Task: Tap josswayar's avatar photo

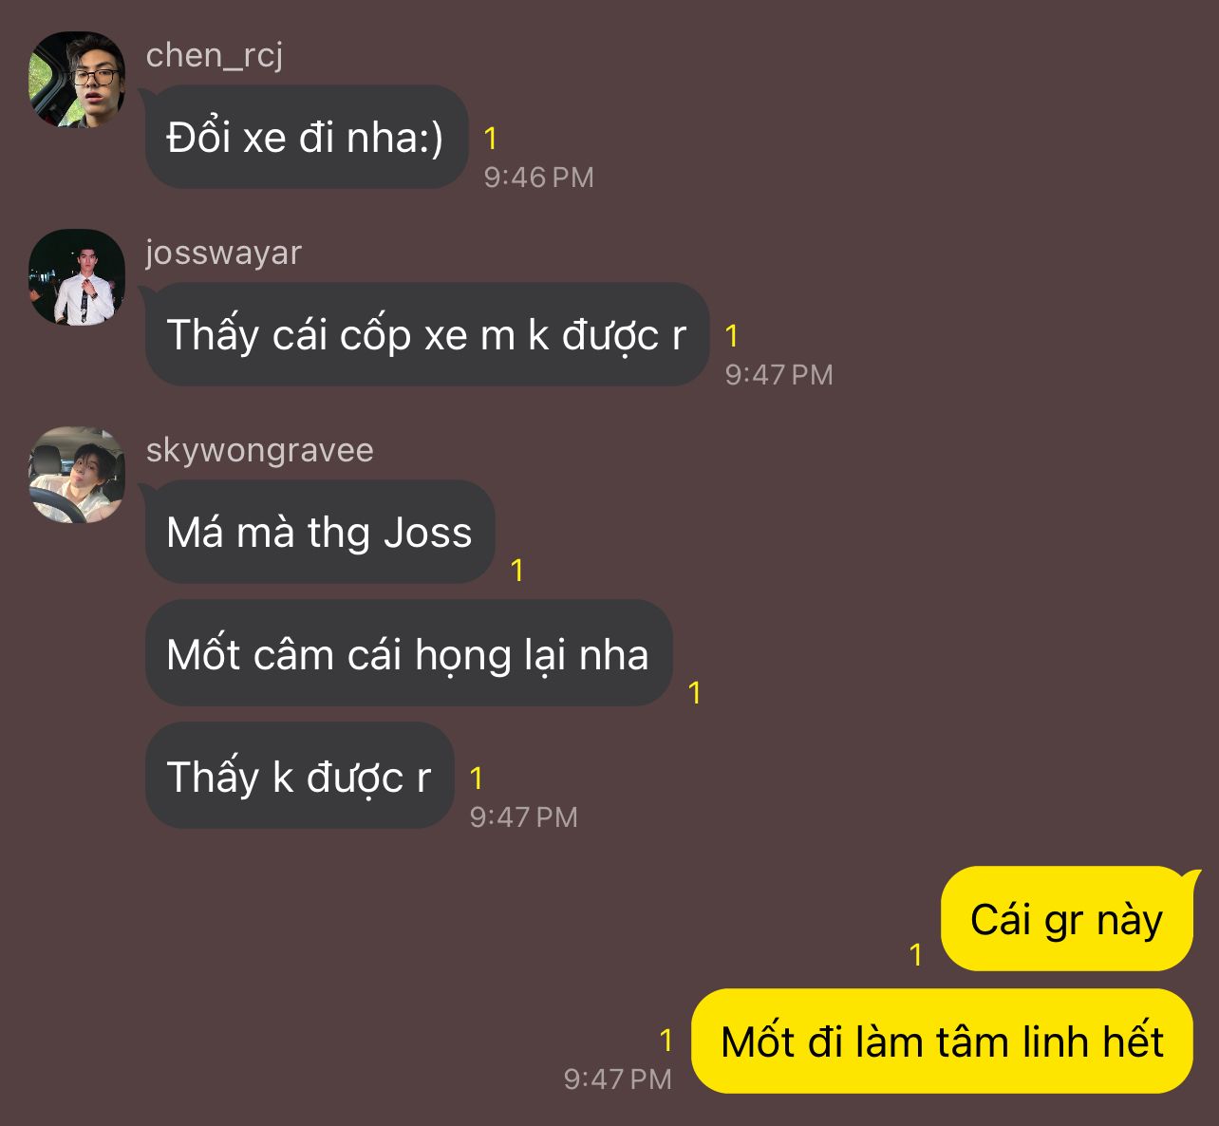Action: pyautogui.click(x=77, y=277)
